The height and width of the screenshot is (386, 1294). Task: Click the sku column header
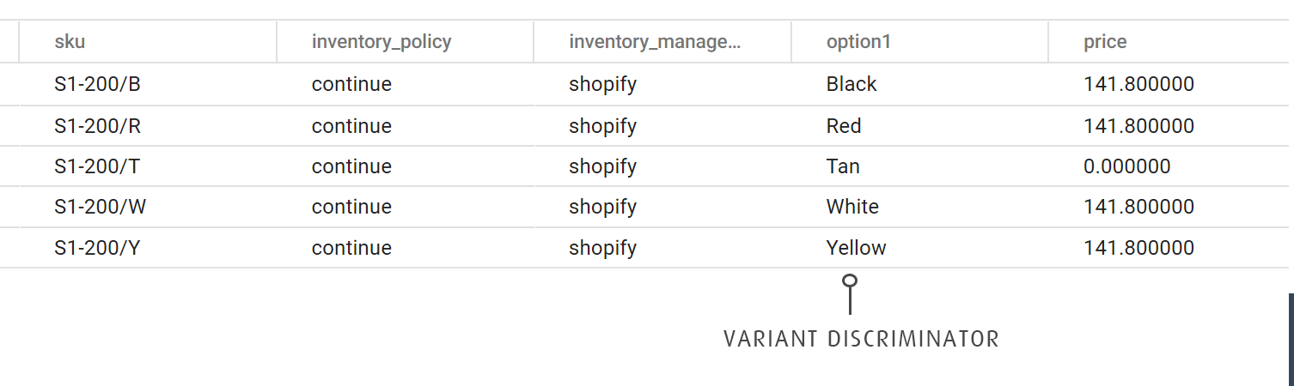70,41
